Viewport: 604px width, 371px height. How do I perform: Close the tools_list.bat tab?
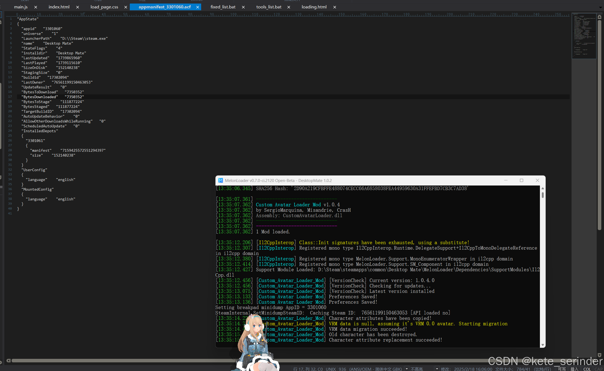point(289,7)
